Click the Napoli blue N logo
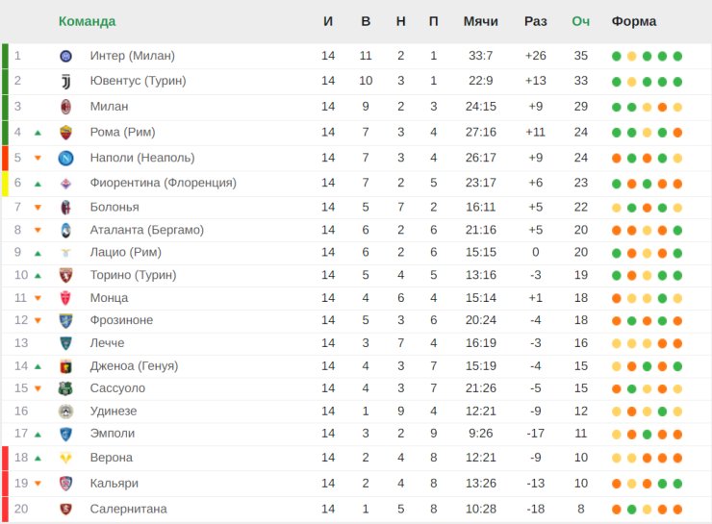 65,158
